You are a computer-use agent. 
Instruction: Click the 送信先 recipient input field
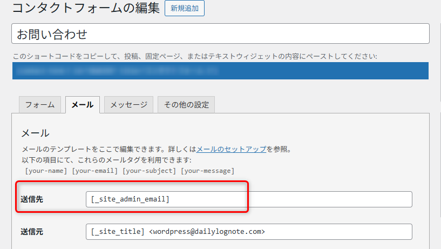click(248, 199)
